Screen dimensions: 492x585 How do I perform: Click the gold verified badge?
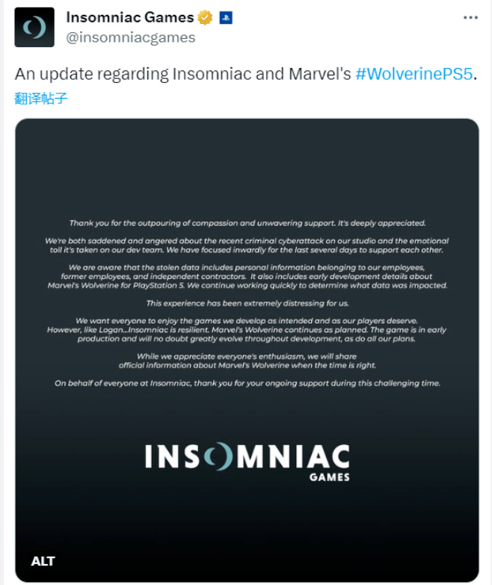(206, 17)
